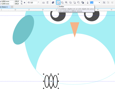Mirror selection horizontally
The height and width of the screenshot is (90, 115).
(x=43, y=2)
